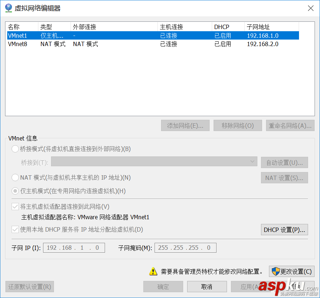This screenshot has width=320, height=298.
Task: Click the 类型 column header
Action: tap(55, 27)
